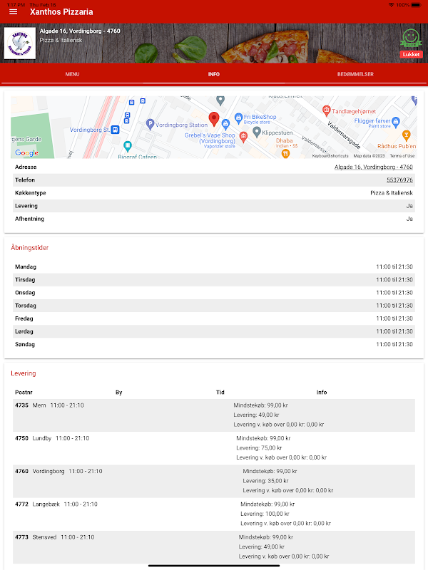
Task: Select the INFO tab
Action: (x=213, y=74)
